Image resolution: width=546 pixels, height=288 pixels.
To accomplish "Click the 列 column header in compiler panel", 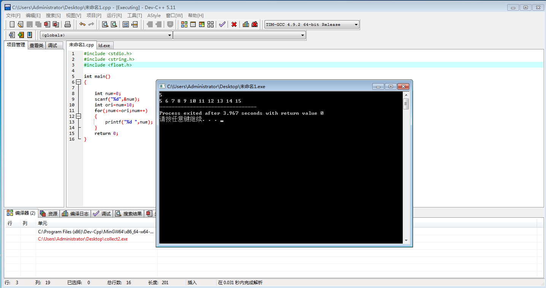I will [28, 223].
